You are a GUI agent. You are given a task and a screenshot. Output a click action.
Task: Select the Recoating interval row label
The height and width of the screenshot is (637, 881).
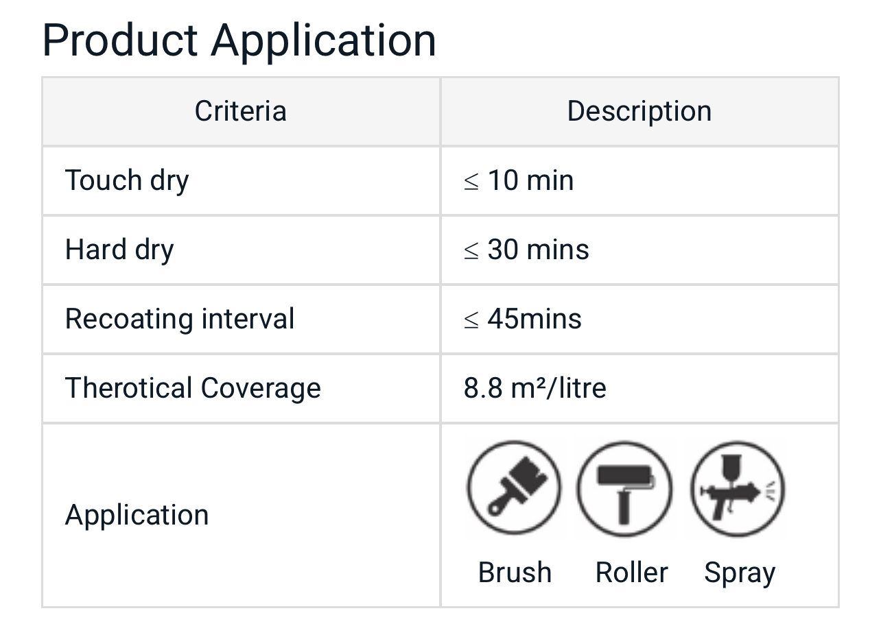180,319
